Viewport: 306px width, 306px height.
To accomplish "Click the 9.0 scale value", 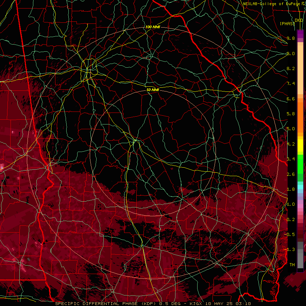I will 291,53.
